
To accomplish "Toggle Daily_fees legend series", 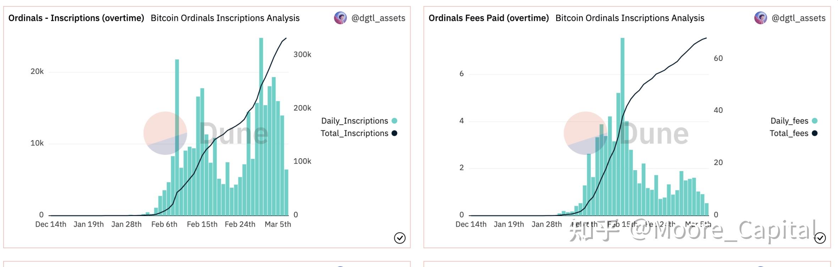I will [x=789, y=121].
